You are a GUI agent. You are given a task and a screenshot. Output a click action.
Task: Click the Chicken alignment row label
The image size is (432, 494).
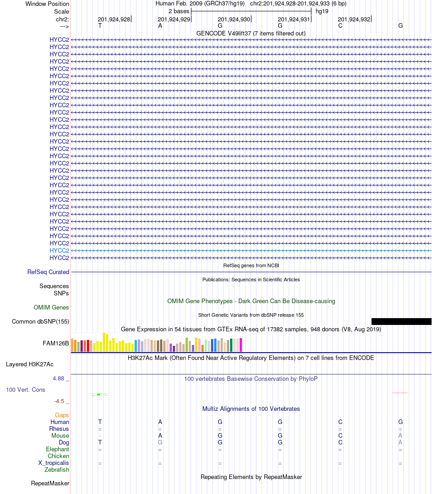point(58,456)
